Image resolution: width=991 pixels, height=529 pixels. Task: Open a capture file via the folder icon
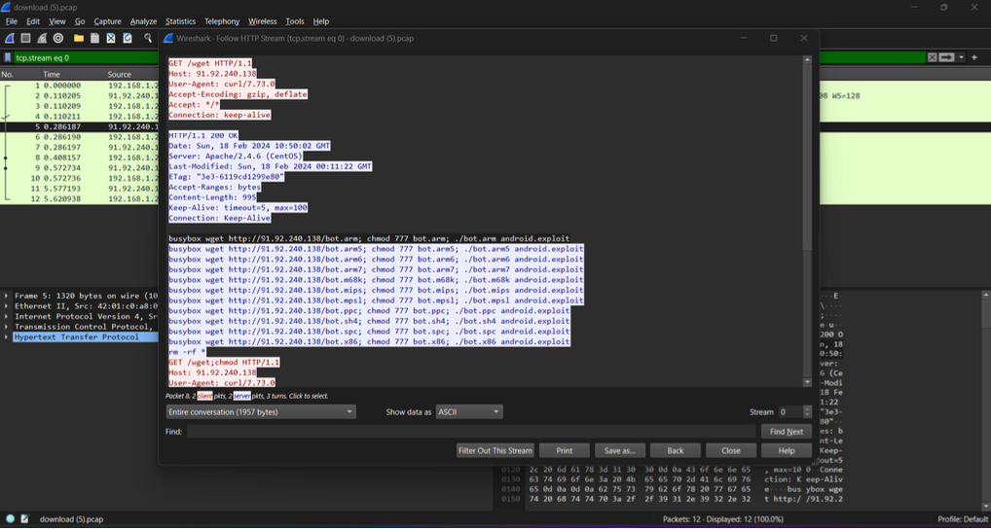(x=79, y=38)
